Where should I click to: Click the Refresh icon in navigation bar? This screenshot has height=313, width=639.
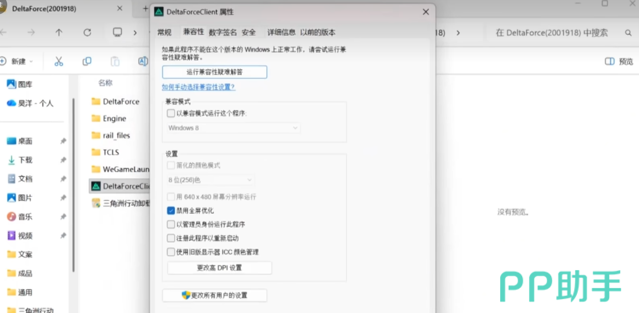tap(87, 33)
